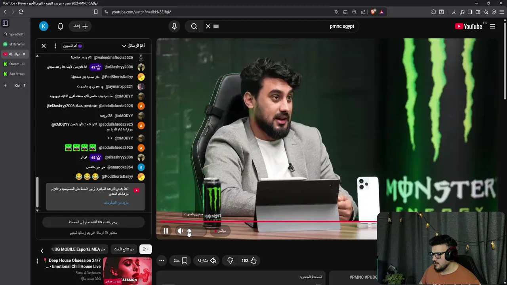Click the live (مباشر) indicator in player
507x285 pixels.
click(220, 231)
